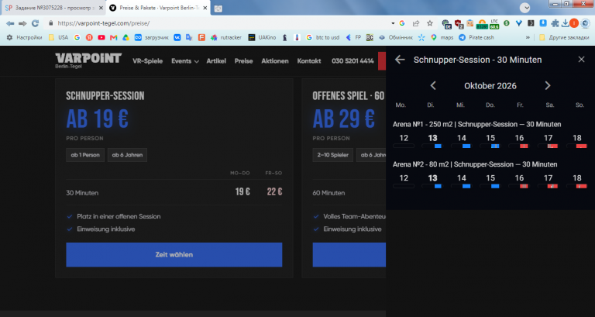This screenshot has width=595, height=317.
Task: Go back with the booking panel arrow
Action: click(x=400, y=60)
